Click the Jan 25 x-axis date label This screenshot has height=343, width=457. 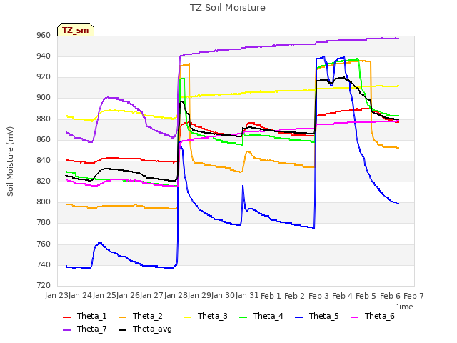[104, 296]
